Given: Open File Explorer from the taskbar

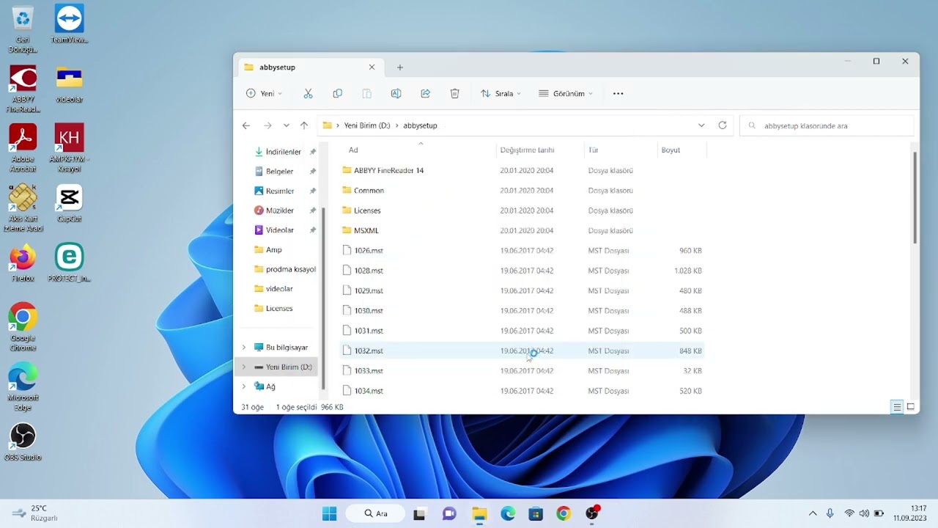Looking at the screenshot, I should 479,513.
